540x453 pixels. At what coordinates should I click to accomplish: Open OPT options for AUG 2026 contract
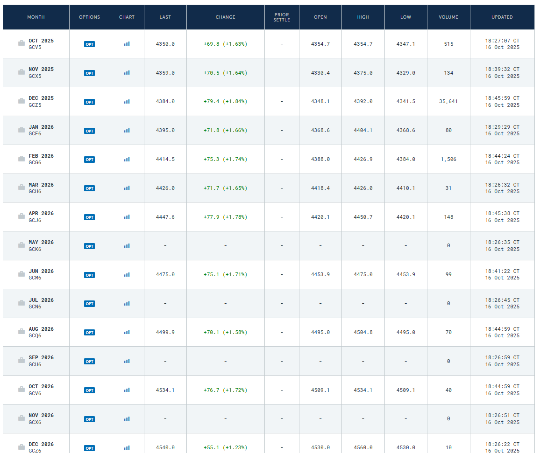click(x=90, y=333)
